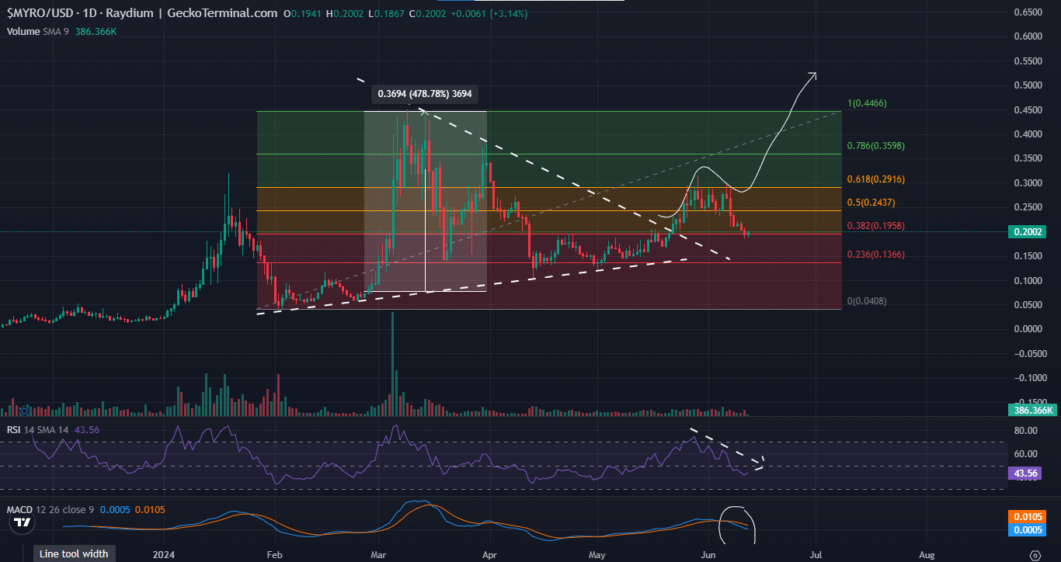Image resolution: width=1061 pixels, height=562 pixels.
Task: Click the blue MACD legend value 0.0005
Action: click(x=116, y=509)
